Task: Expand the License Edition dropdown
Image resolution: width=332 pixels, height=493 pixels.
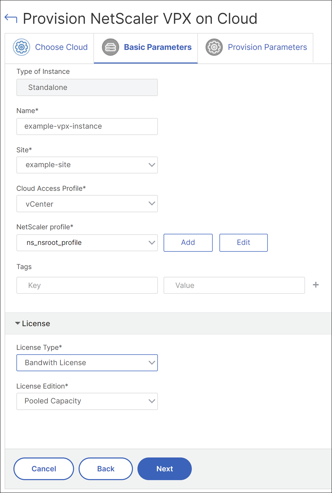Action: click(87, 401)
